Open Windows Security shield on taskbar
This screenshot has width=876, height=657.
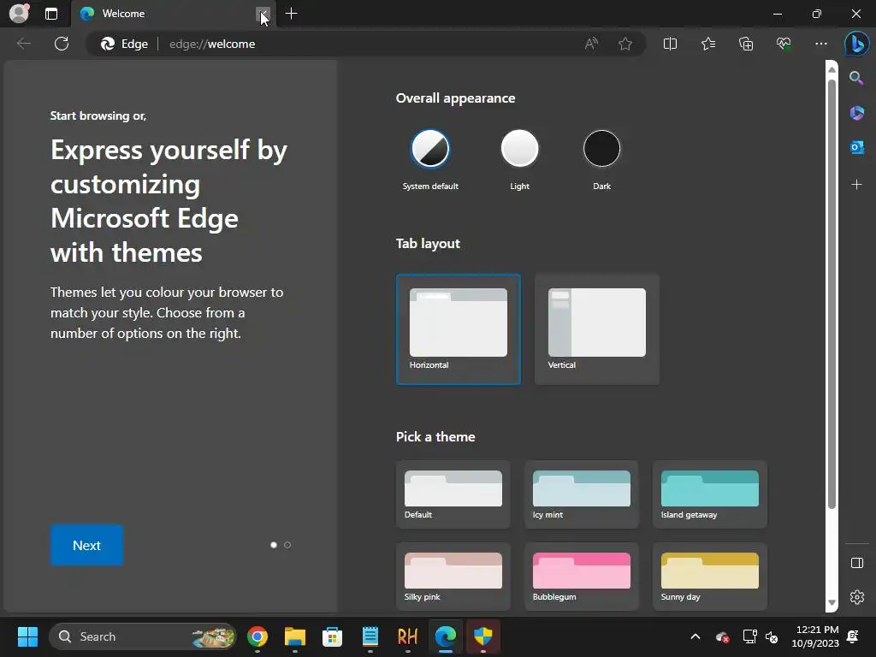(x=482, y=636)
